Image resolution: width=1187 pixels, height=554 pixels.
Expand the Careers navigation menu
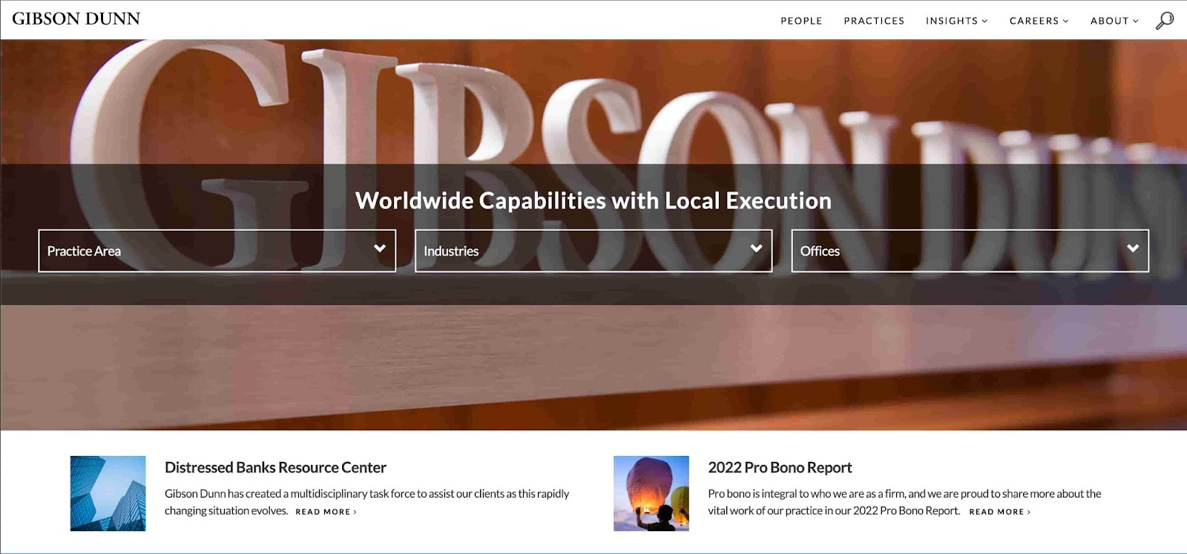(x=1039, y=21)
